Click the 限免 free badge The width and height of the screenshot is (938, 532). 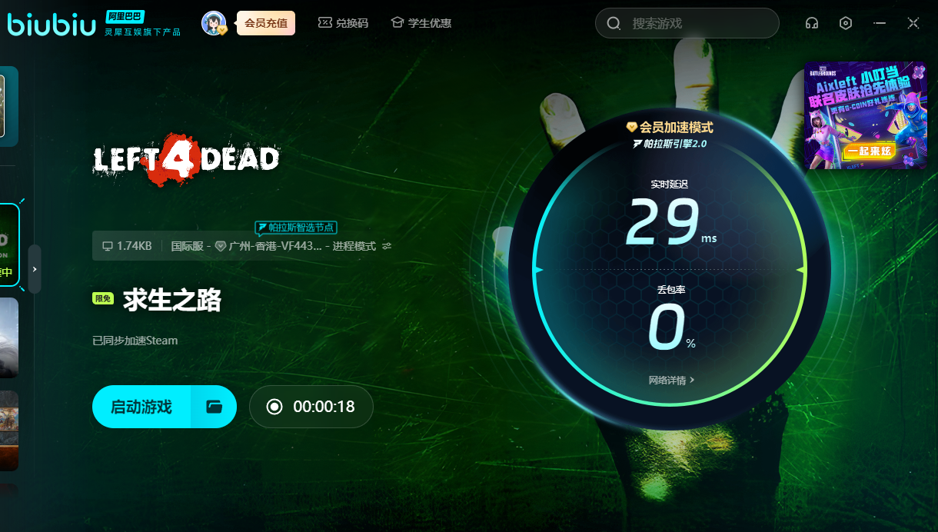[x=103, y=298]
